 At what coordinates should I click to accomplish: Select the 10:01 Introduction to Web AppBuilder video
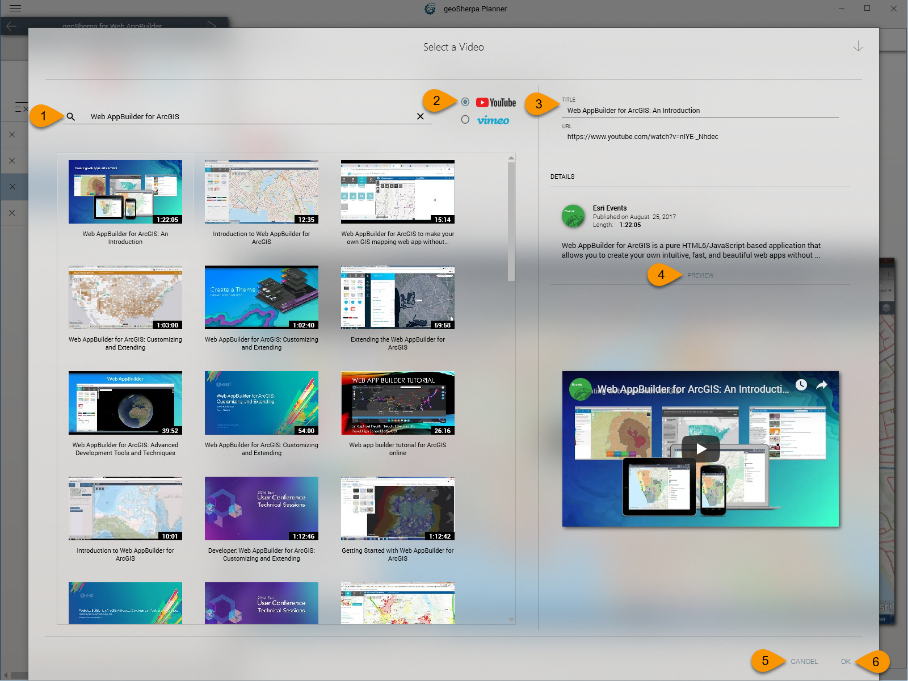tap(125, 508)
